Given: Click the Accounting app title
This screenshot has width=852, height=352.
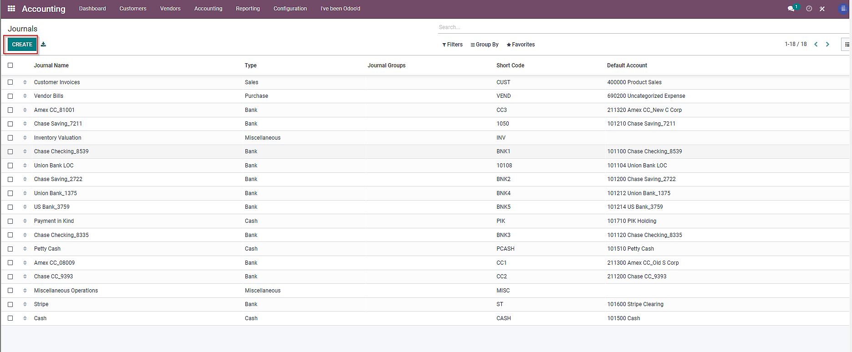Looking at the screenshot, I should click(44, 9).
